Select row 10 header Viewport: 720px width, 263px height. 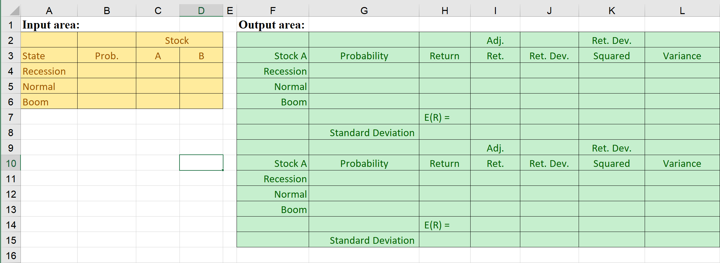click(11, 163)
